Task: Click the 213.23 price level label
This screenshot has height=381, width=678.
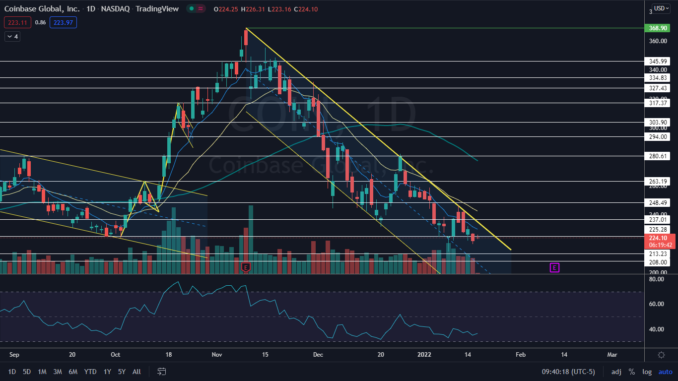Action: coord(658,254)
